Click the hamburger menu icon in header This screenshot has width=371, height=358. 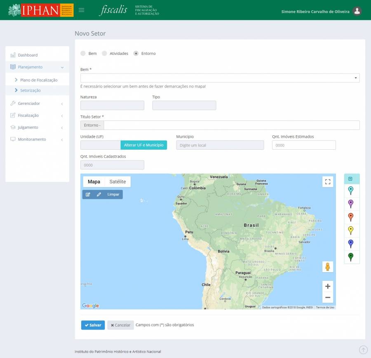click(x=81, y=10)
